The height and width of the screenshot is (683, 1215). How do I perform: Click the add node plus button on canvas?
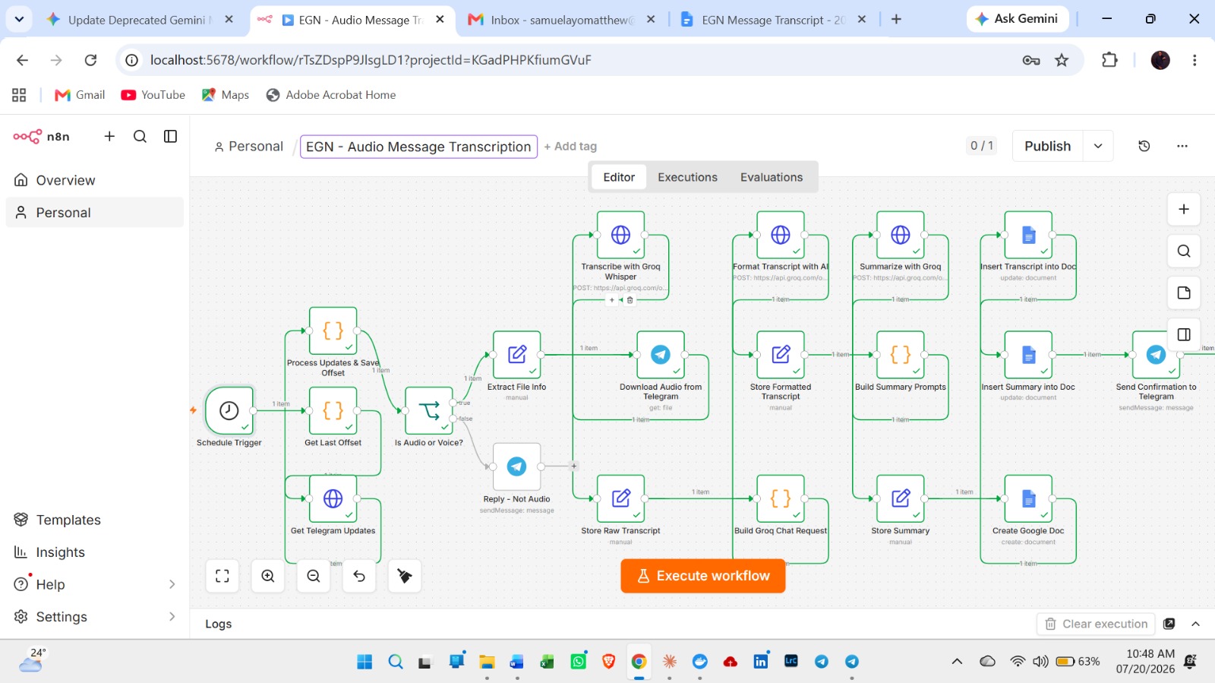(1184, 209)
